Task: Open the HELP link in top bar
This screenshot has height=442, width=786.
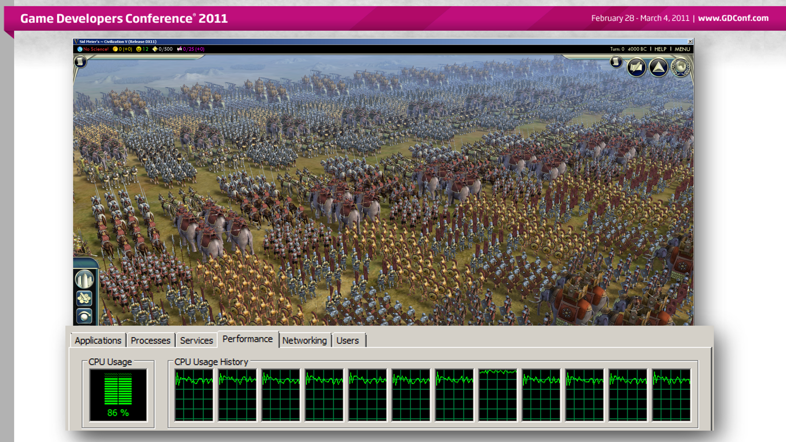Action: [660, 49]
